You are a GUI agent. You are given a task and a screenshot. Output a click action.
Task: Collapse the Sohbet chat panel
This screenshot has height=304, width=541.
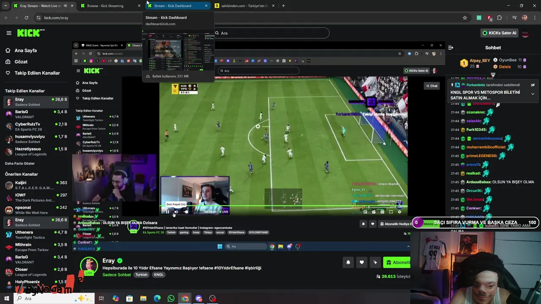click(451, 48)
